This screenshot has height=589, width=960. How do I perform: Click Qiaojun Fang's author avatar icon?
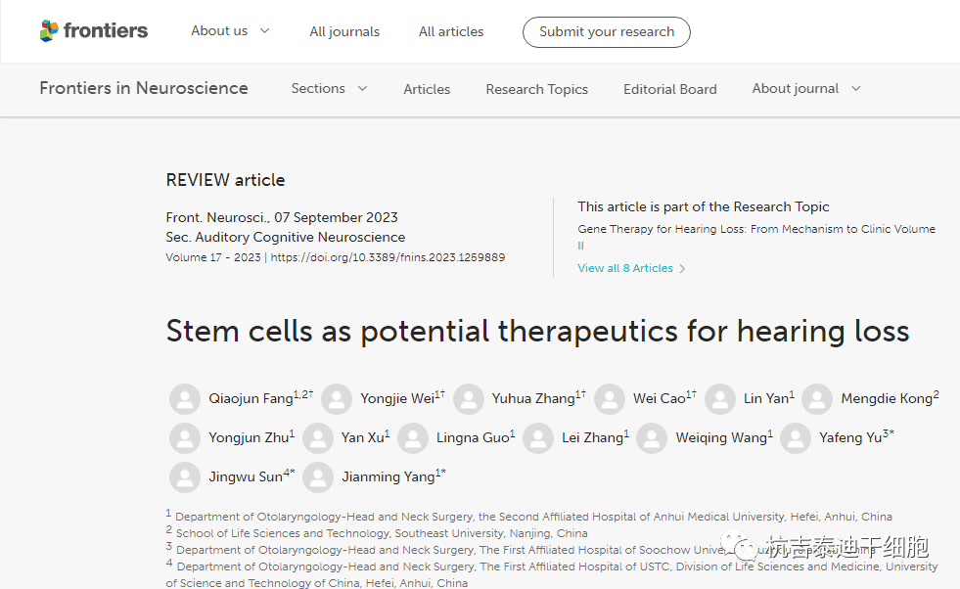pyautogui.click(x=184, y=399)
